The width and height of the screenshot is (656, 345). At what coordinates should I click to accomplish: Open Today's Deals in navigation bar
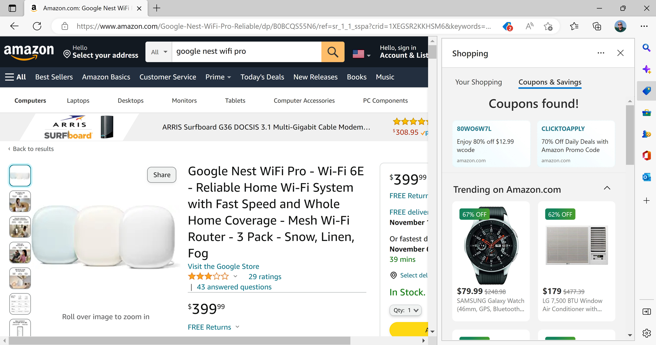262,77
